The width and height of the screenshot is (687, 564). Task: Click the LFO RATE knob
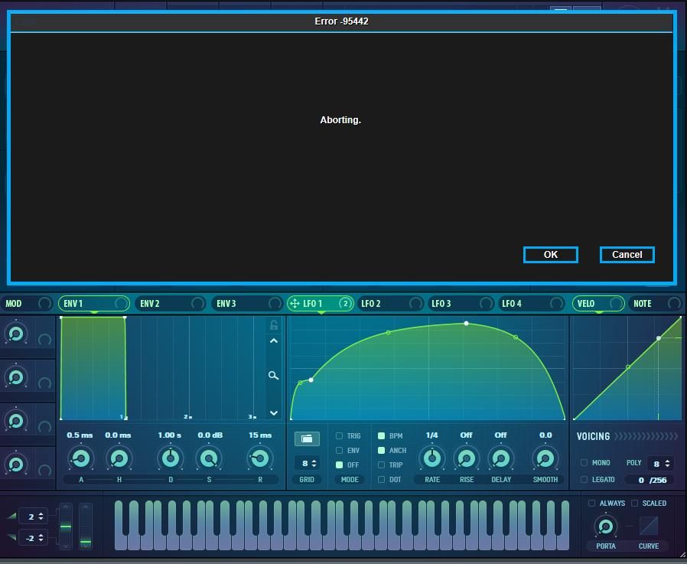432,458
